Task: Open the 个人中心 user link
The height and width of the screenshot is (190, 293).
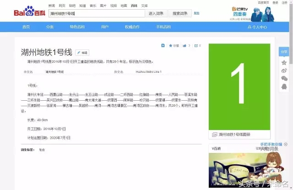Action: tap(257, 27)
